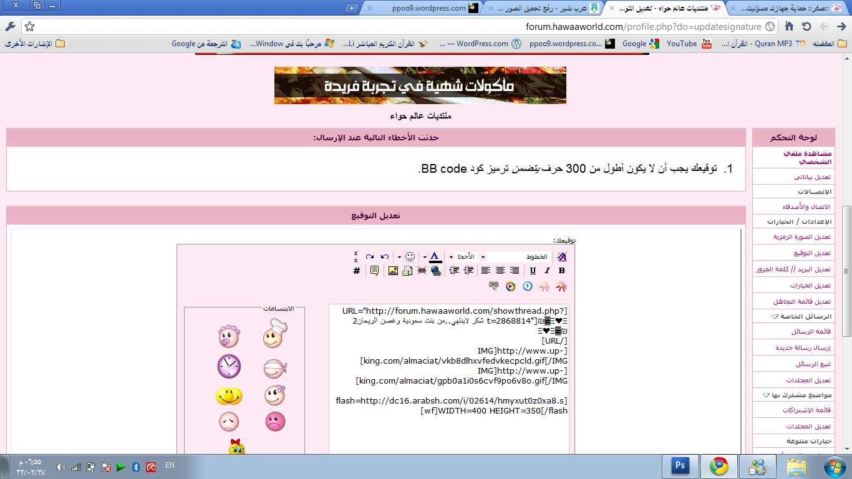Center align the signature text
852x479 pixels.
(x=500, y=271)
